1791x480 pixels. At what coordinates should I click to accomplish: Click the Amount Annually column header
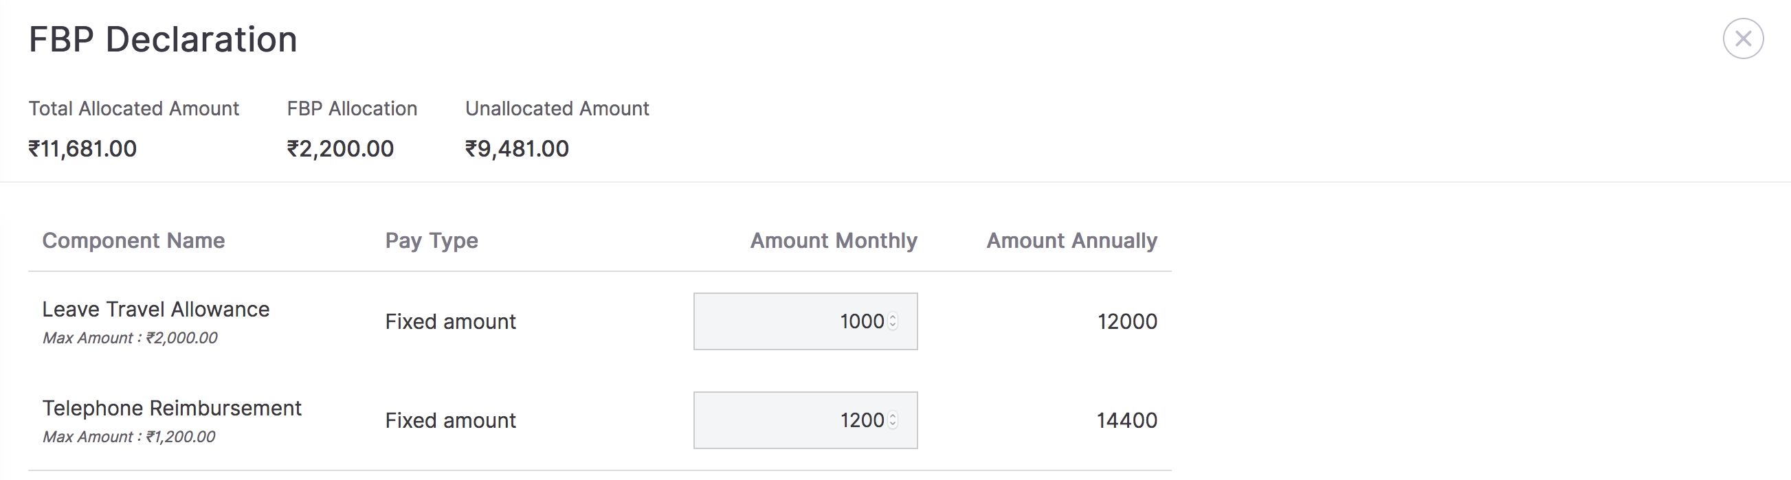[1071, 240]
